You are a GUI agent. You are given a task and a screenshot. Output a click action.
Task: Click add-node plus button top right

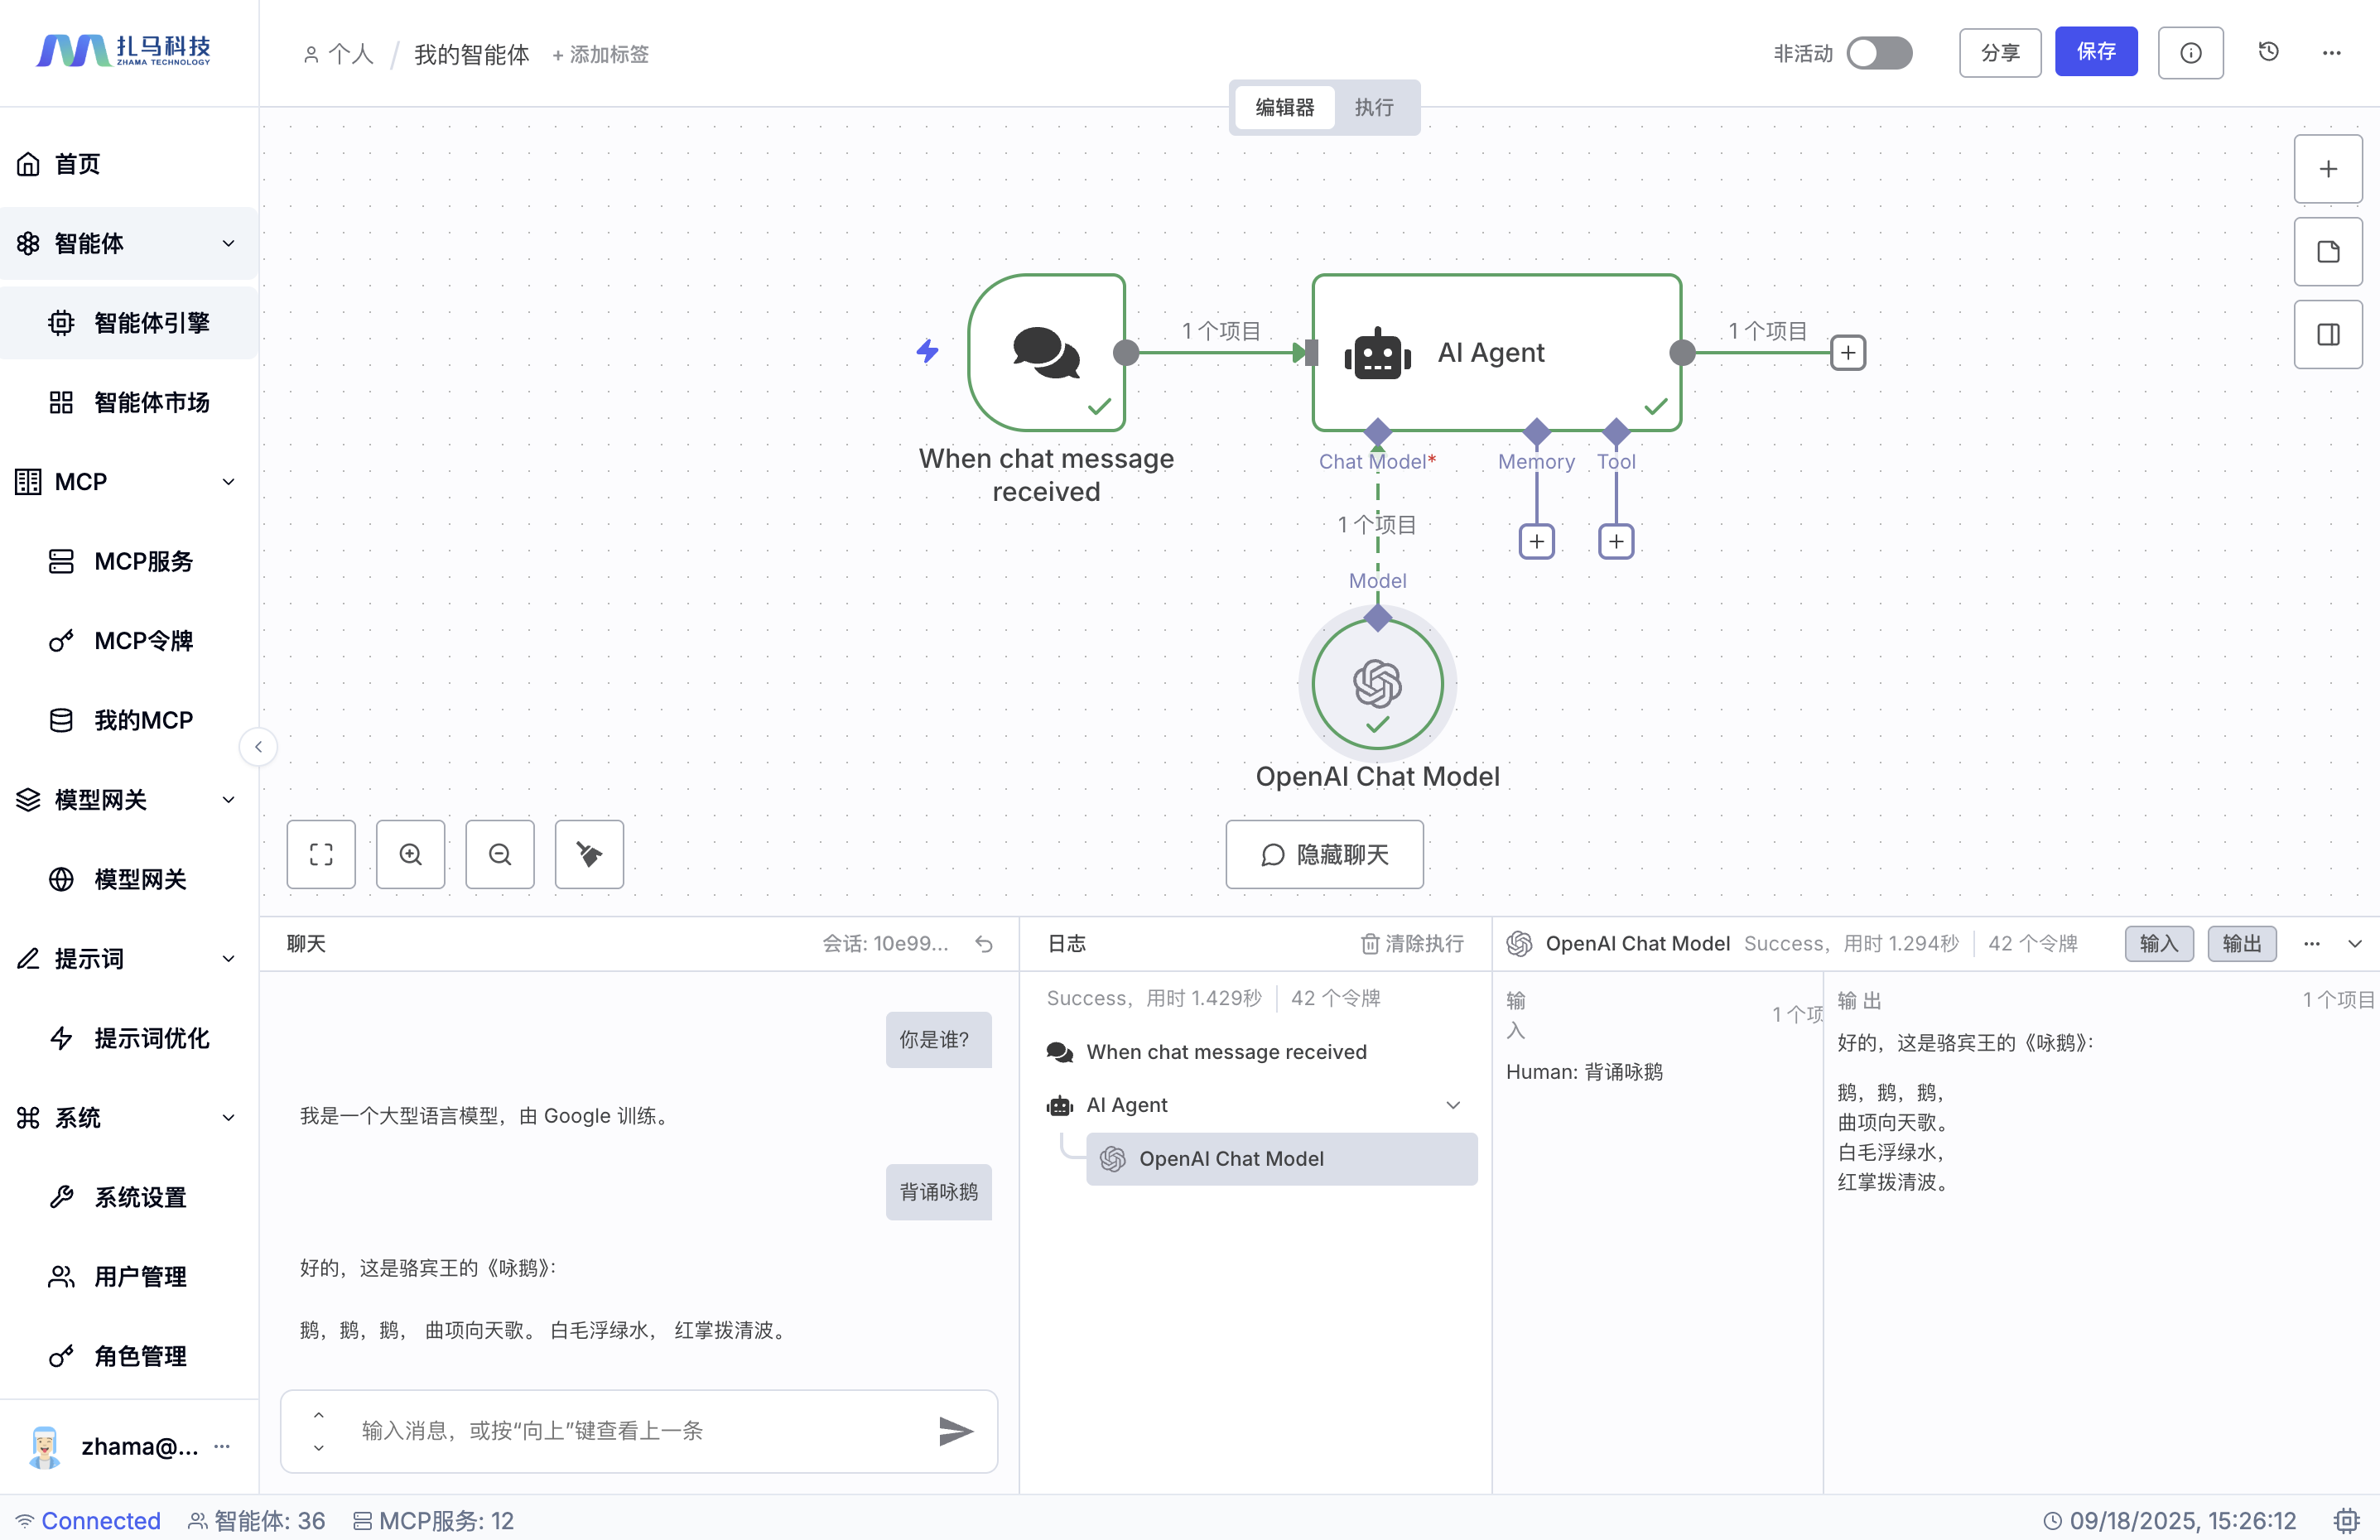(2328, 169)
